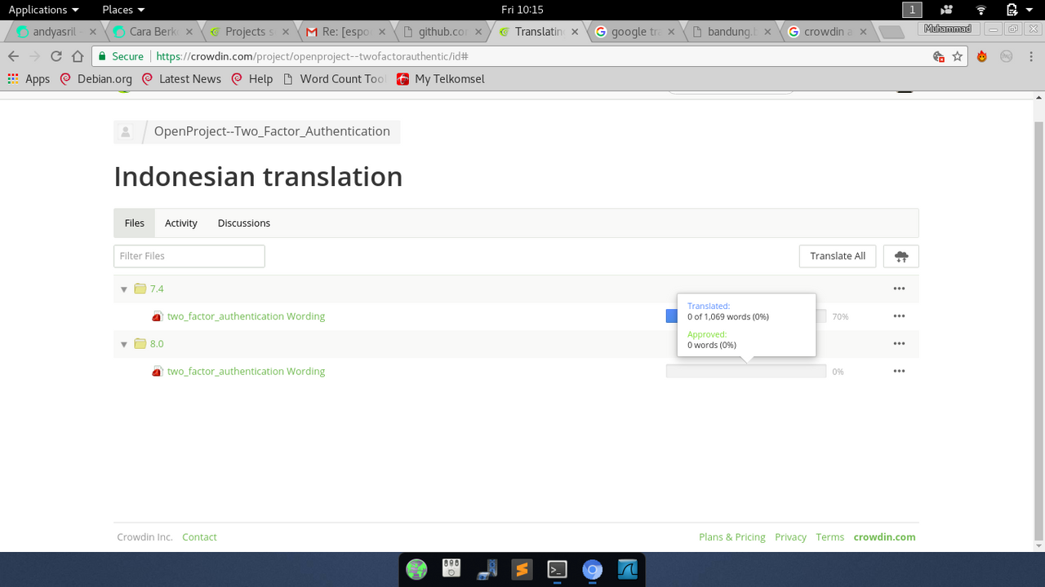Click the Translate All button
Viewport: 1045px width, 587px height.
pos(838,256)
